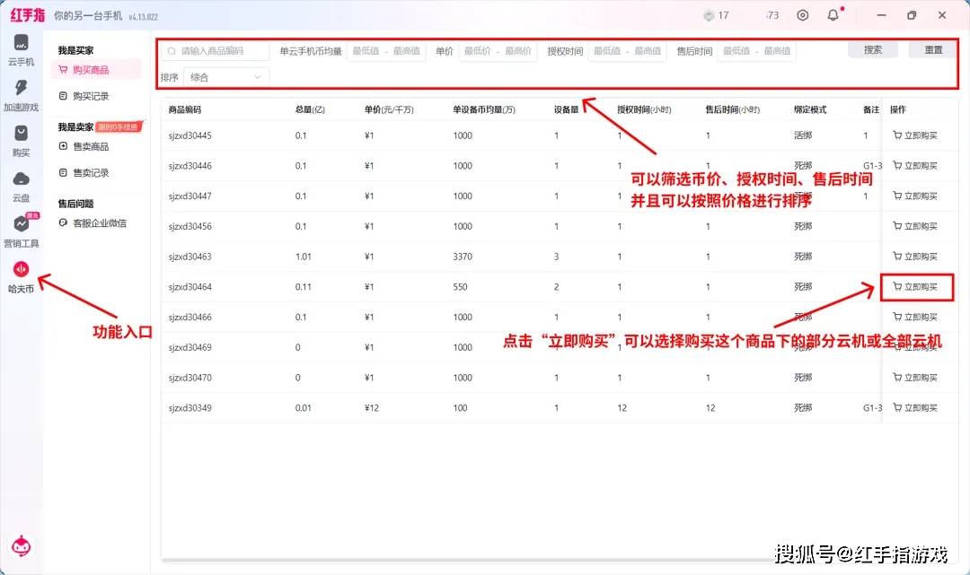Click the cart icon for sjzxd30445

coord(897,135)
